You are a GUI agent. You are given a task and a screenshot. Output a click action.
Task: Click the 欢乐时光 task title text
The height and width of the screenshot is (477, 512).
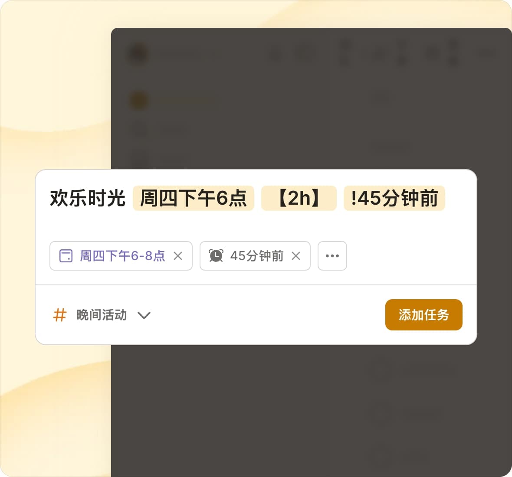coord(88,198)
